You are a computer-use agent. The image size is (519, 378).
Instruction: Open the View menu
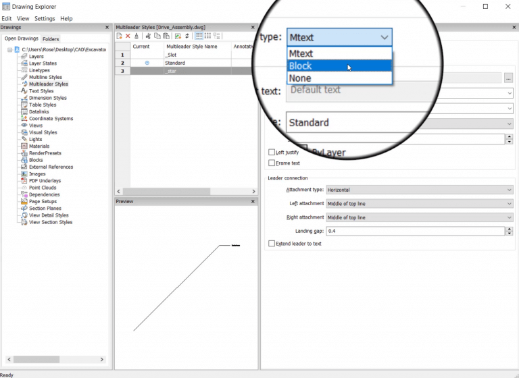click(23, 19)
